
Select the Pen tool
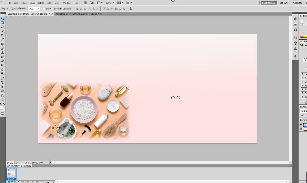pos(2,78)
